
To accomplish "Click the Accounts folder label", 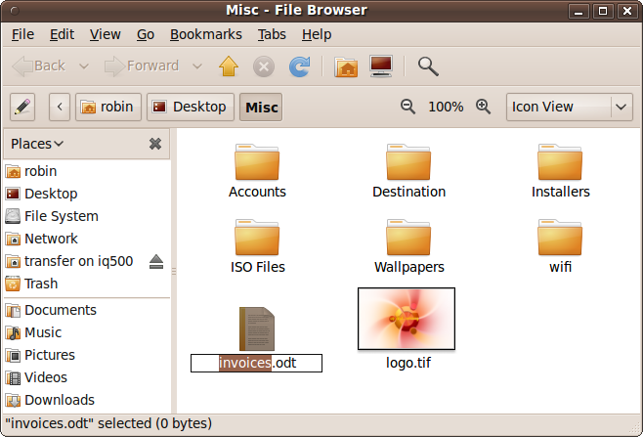I will coord(257,192).
